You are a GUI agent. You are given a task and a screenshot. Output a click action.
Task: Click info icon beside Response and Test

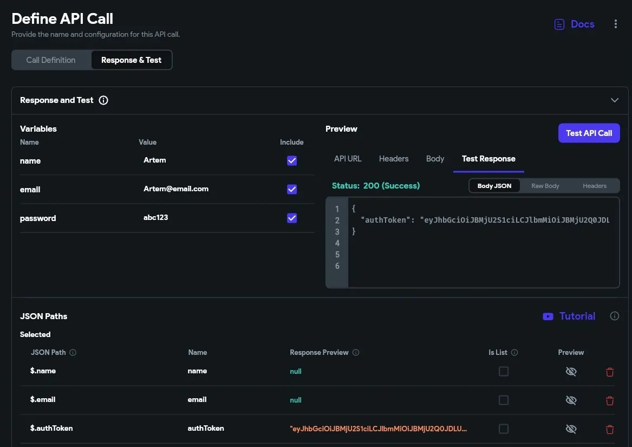pyautogui.click(x=103, y=100)
